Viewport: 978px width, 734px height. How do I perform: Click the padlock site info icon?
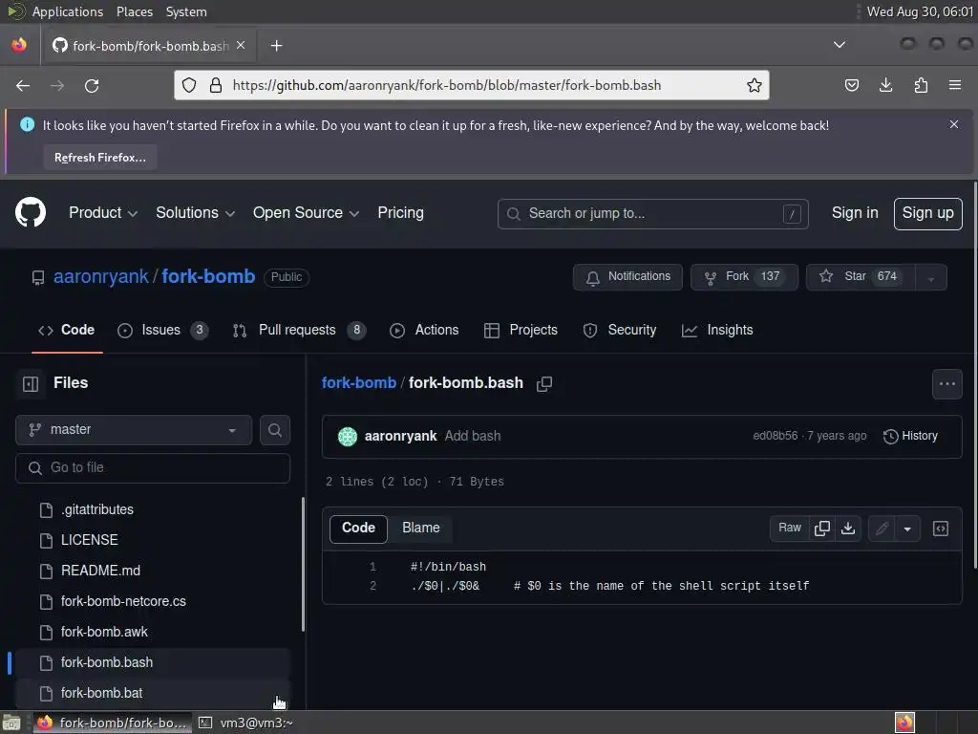point(216,85)
